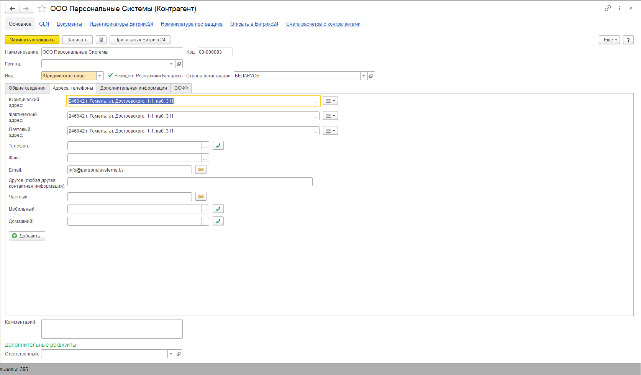Click envelope icon next to Частный field
The height and width of the screenshot is (375, 641).
201,197
